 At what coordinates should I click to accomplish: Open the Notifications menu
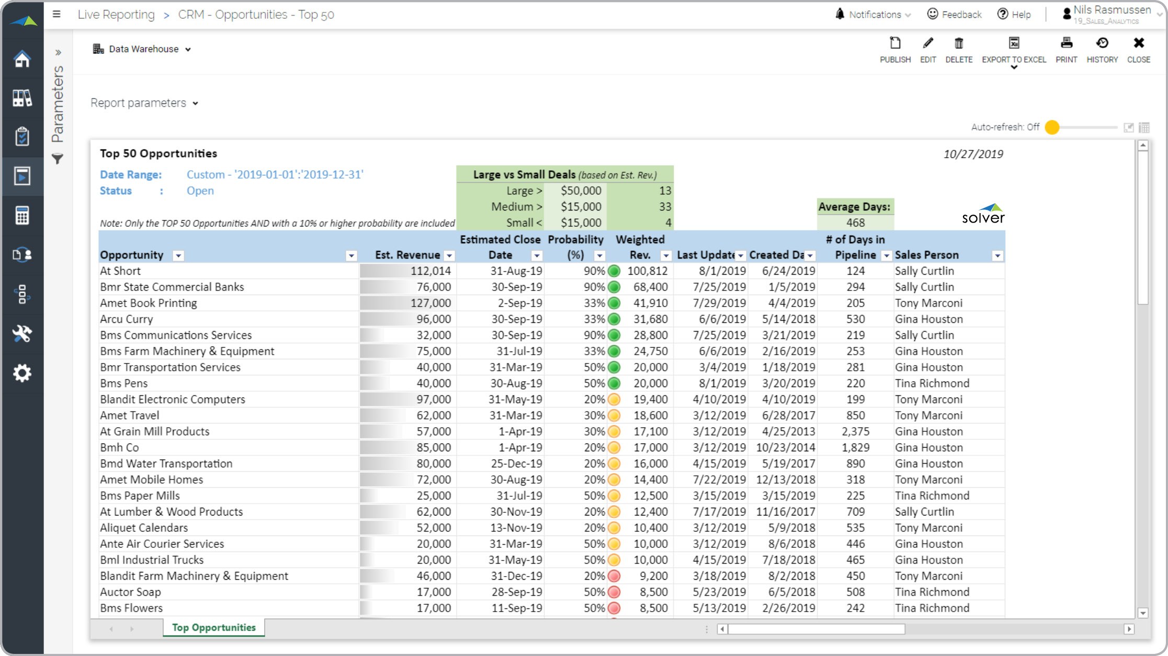875,15
